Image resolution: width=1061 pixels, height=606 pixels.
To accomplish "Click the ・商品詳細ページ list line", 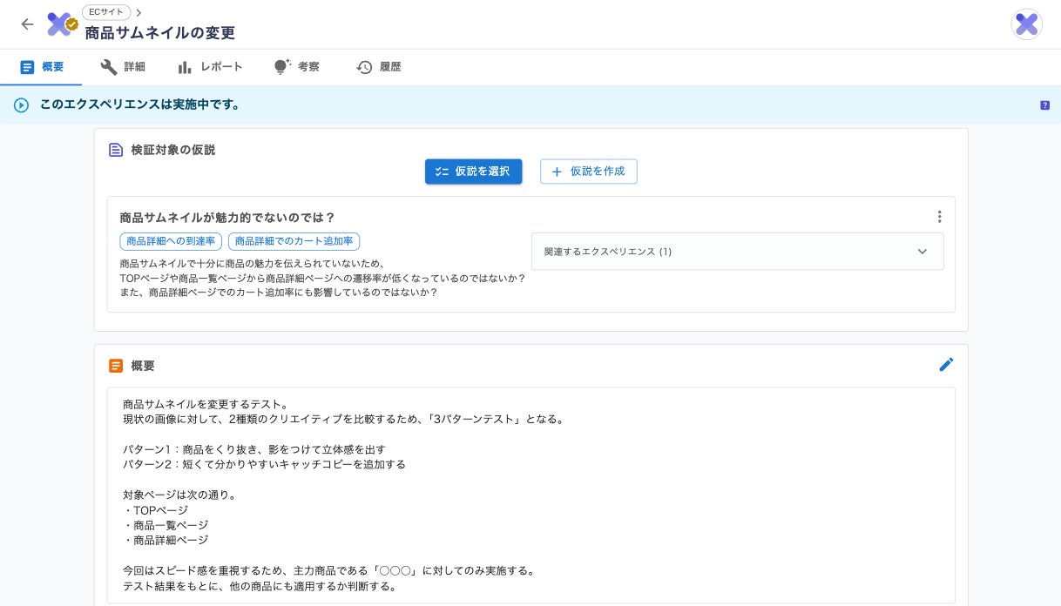I will (166, 540).
